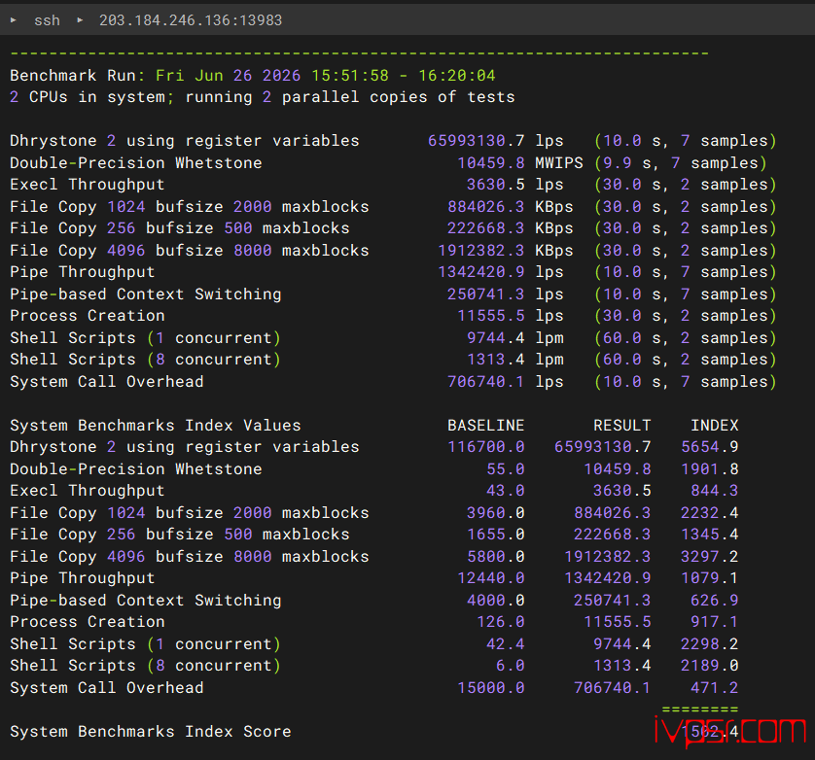
Task: Click the System Benchmarks Index Values heading
Action: pos(156,426)
